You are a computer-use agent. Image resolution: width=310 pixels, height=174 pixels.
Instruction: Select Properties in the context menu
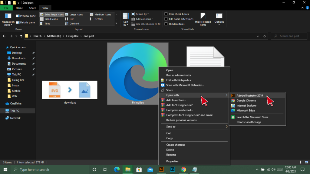point(194,161)
